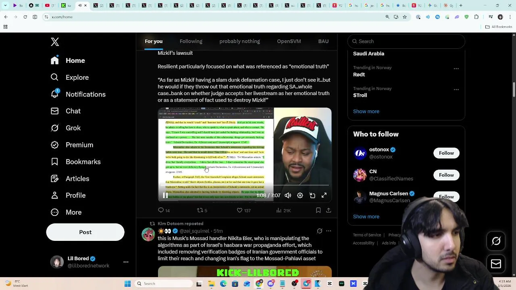Click the Post button
This screenshot has width=516, height=290.
coord(85,232)
